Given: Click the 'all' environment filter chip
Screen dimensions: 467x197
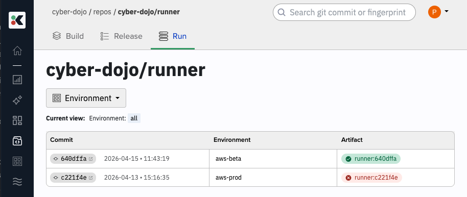Looking at the screenshot, I should tap(134, 118).
